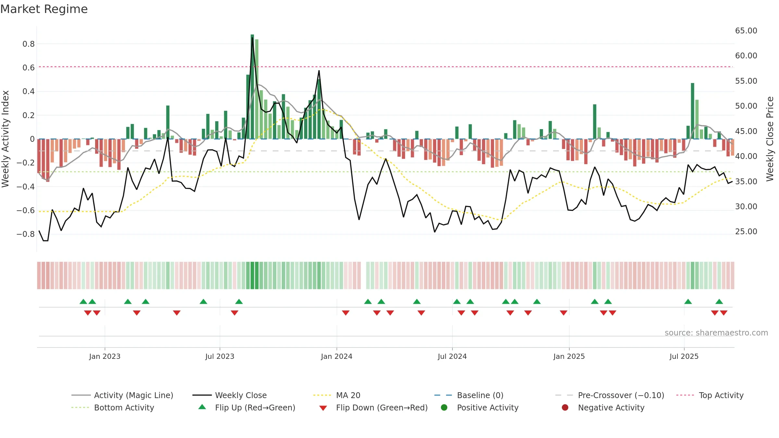
Task: Toggle the Bottom Activity legend entry
Action: (113, 408)
